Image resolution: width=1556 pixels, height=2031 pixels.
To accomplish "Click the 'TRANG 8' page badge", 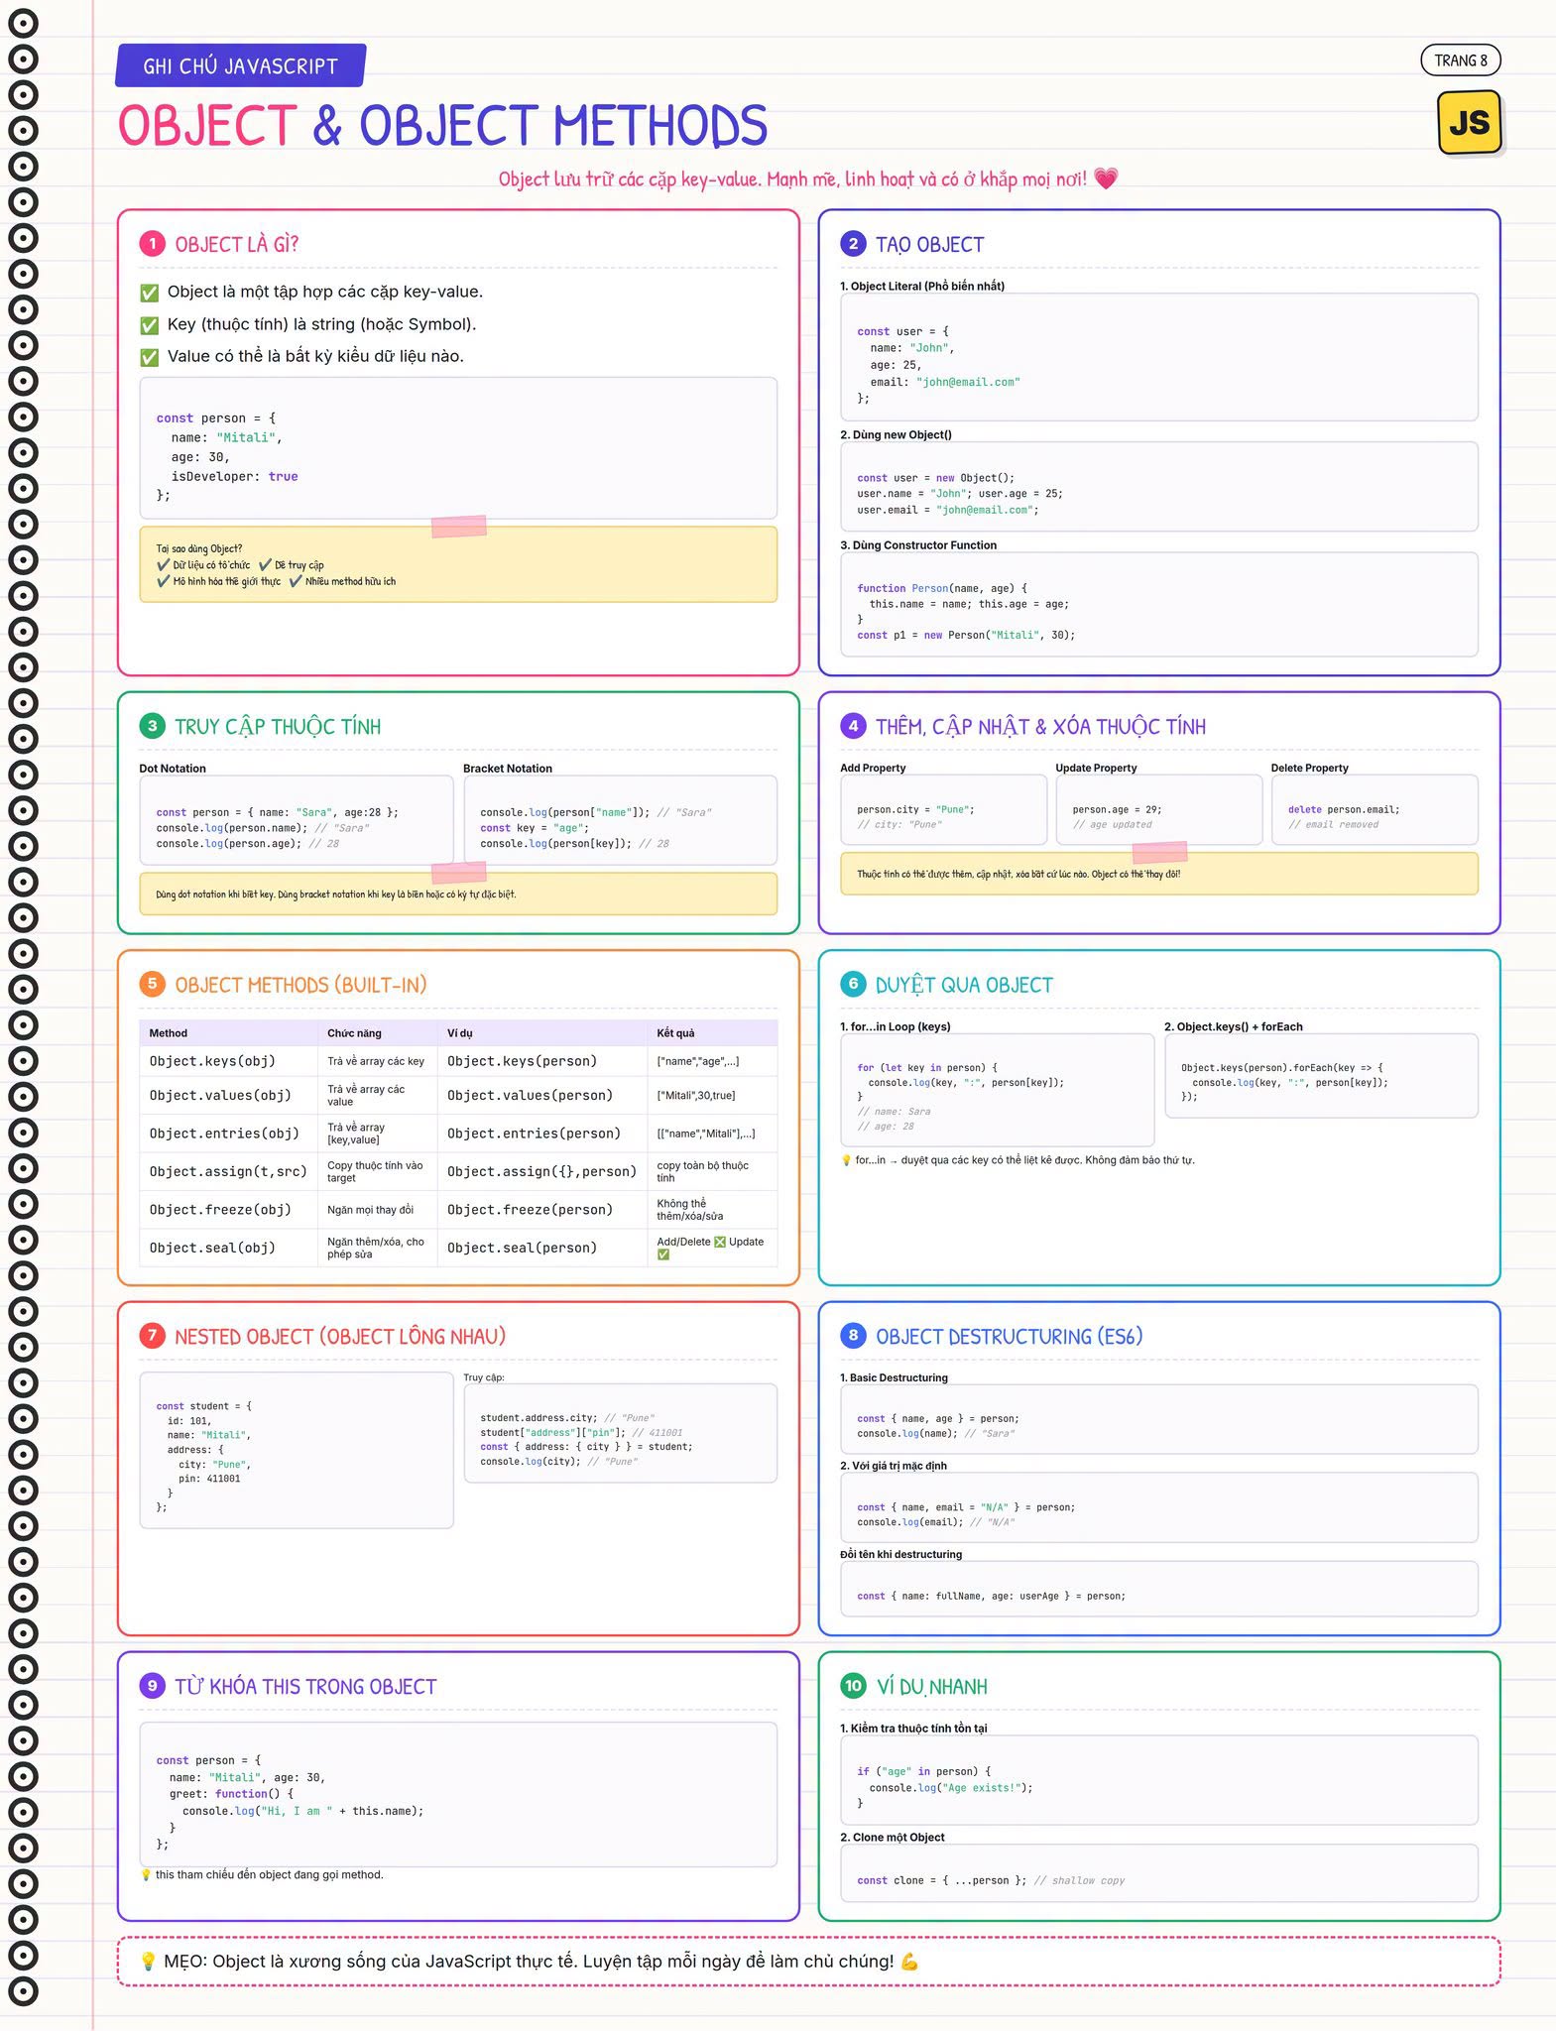I will coord(1461,60).
